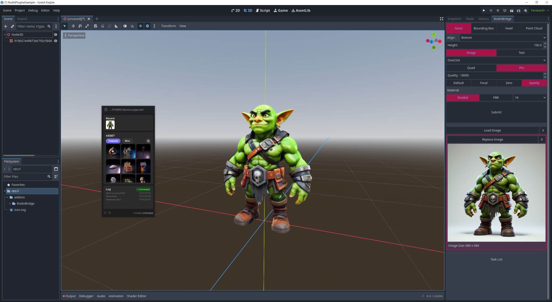Open the 1K texture resolution dropdown
This screenshot has height=302, width=552.
coord(530,98)
